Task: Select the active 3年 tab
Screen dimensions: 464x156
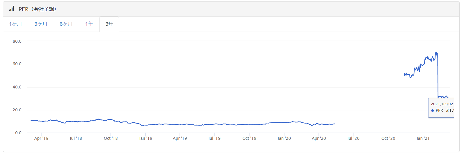Action: pyautogui.click(x=109, y=24)
